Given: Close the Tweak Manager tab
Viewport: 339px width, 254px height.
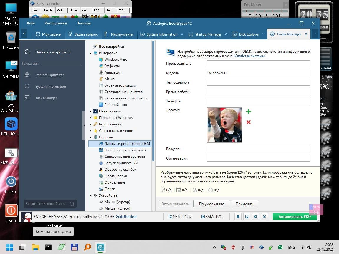Looking at the screenshot, I should [x=306, y=34].
